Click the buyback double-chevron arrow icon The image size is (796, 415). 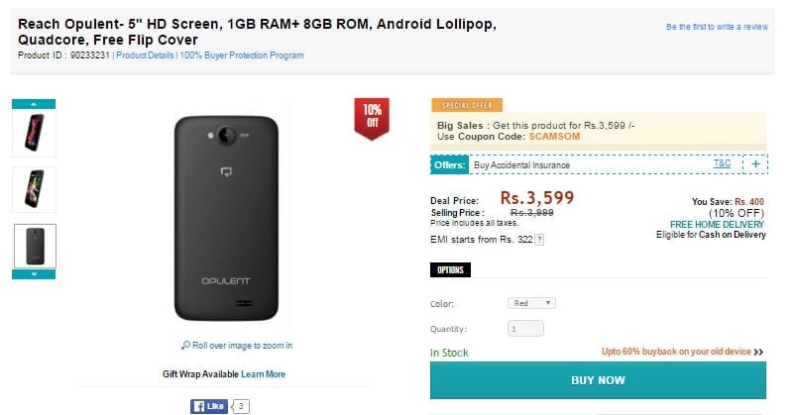[758, 352]
